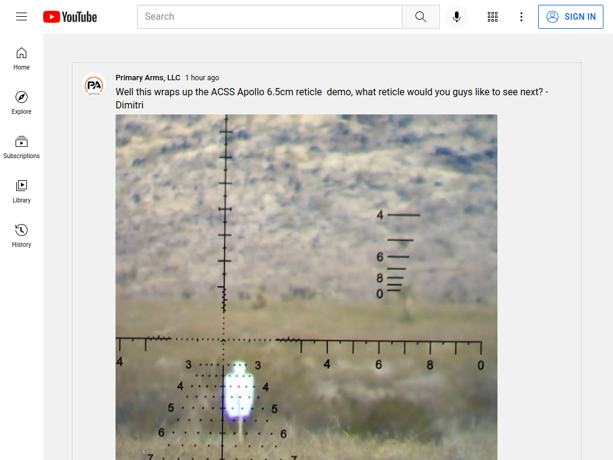Open the ACSS Apollo reticle post image
Screen dimensions: 613x460
306,287
